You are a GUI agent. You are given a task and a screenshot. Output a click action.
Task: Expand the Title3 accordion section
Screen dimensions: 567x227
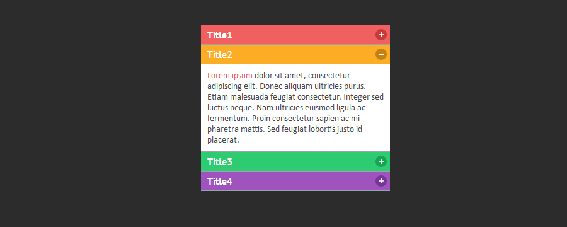(295, 161)
